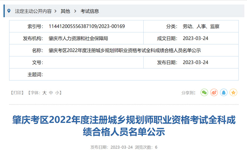Print the page with 打印 link
The image size is (247, 150).
point(17,93)
